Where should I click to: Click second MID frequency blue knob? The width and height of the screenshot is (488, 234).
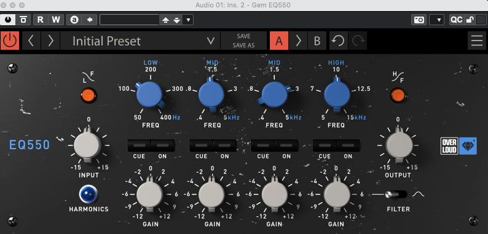[274, 95]
